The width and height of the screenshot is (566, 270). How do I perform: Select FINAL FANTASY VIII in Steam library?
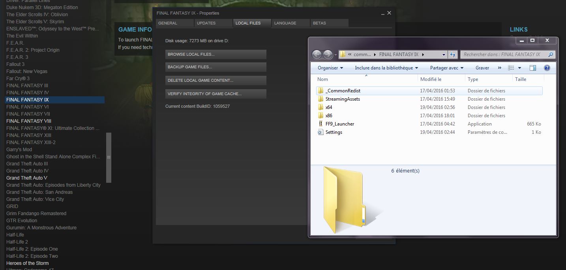29,121
